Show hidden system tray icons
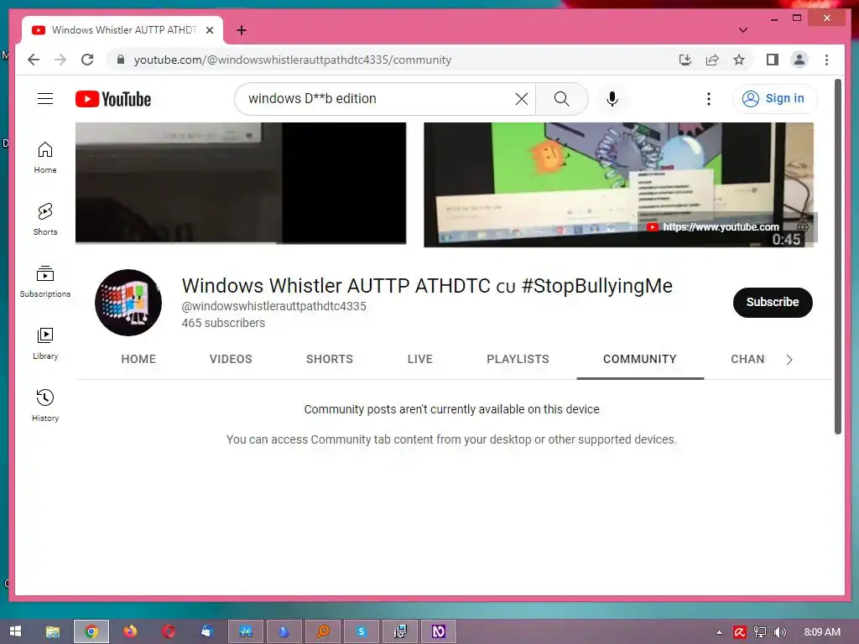This screenshot has height=644, width=859. (x=719, y=632)
